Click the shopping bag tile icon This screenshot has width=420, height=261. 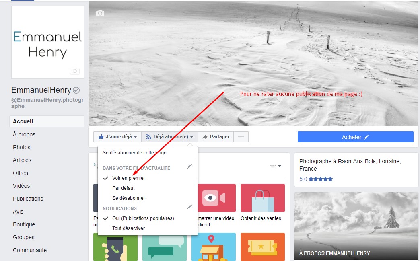(262, 198)
